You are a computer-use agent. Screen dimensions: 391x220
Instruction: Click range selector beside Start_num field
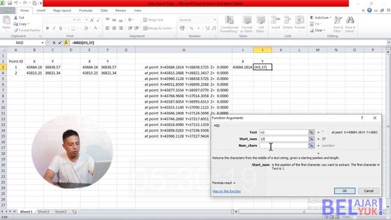[x=311, y=139]
